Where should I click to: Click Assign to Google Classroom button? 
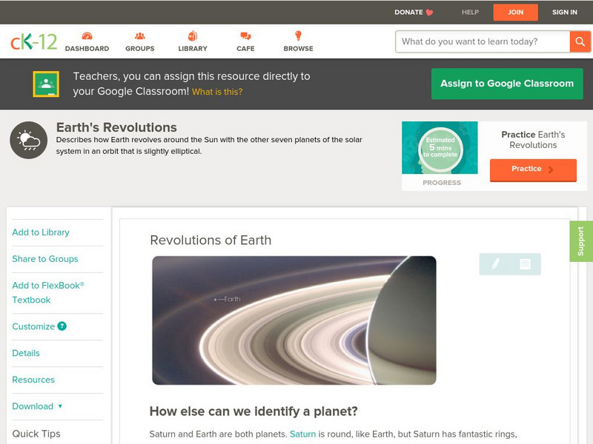coord(507,84)
